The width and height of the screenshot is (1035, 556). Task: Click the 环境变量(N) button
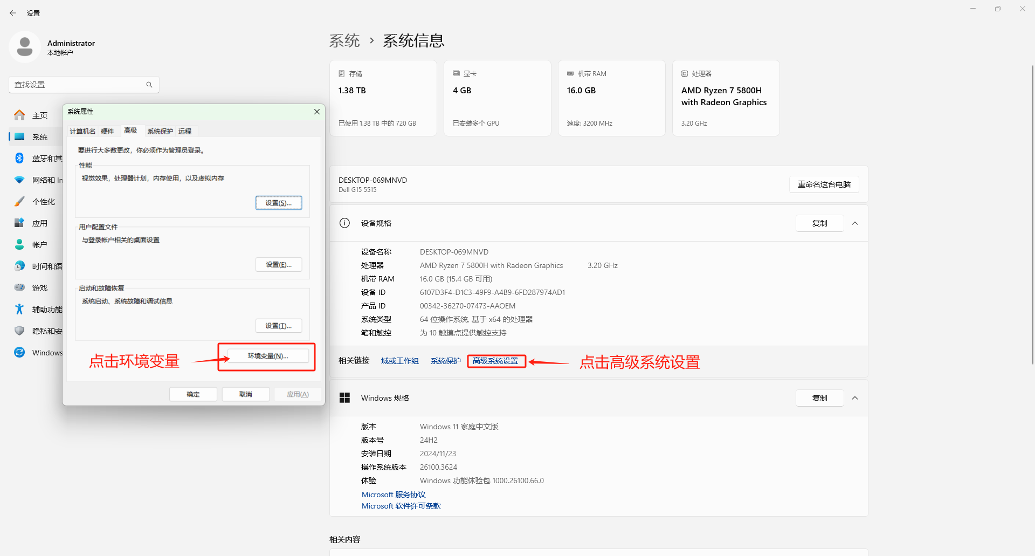(x=268, y=356)
